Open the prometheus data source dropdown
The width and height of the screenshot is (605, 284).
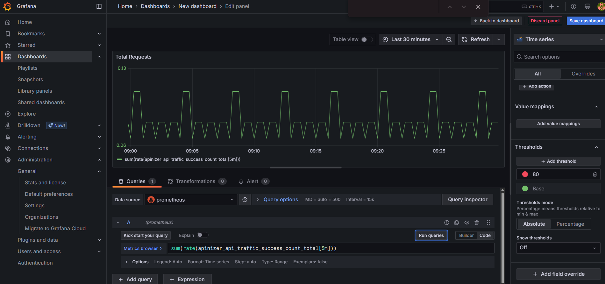191,200
